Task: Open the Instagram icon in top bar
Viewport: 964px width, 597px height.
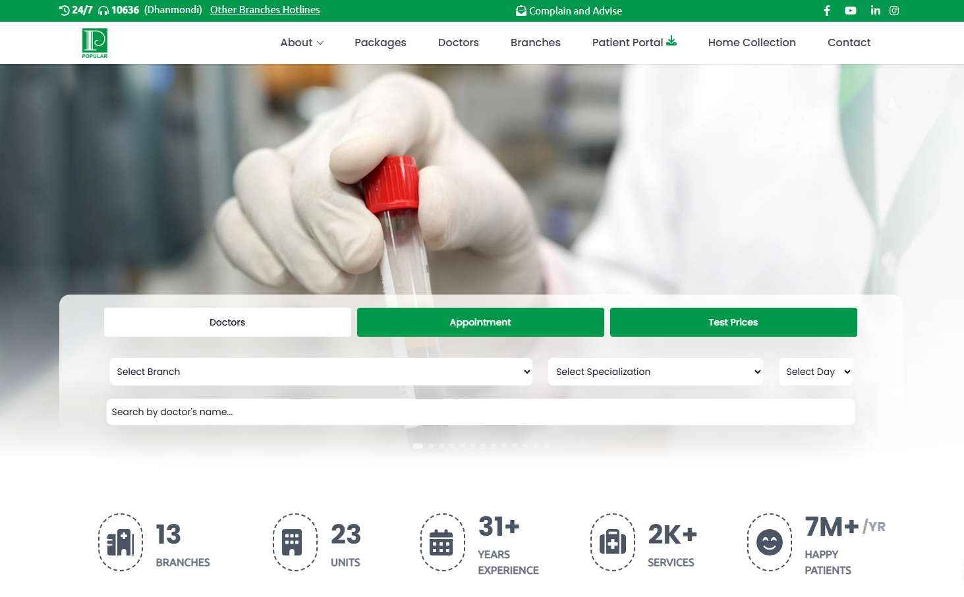Action: click(894, 11)
